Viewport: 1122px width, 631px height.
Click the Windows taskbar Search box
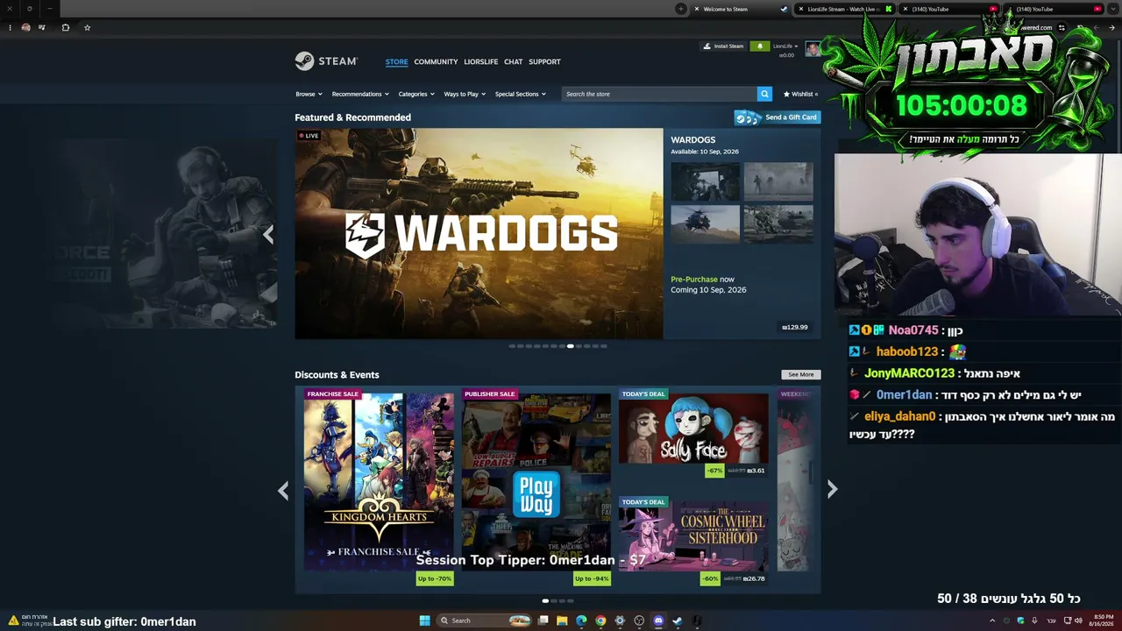coord(482,620)
